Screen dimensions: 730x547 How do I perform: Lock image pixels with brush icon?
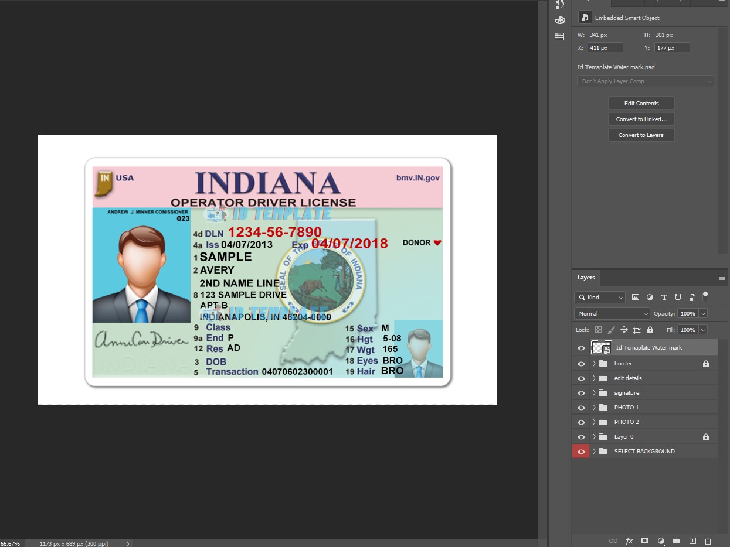[x=611, y=330]
